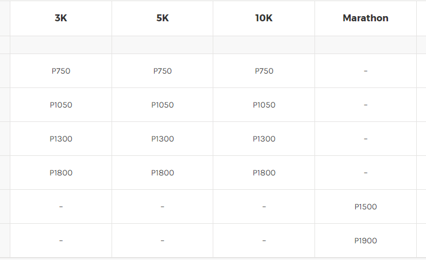Image resolution: width=426 pixels, height=260 pixels.
Task: Select the P1050 cell under 3K
Action: [61, 105]
